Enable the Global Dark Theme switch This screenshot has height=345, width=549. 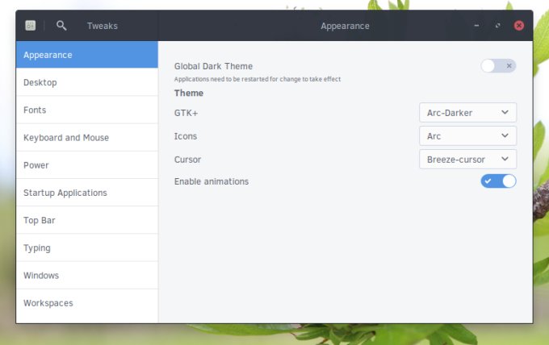[x=498, y=66]
